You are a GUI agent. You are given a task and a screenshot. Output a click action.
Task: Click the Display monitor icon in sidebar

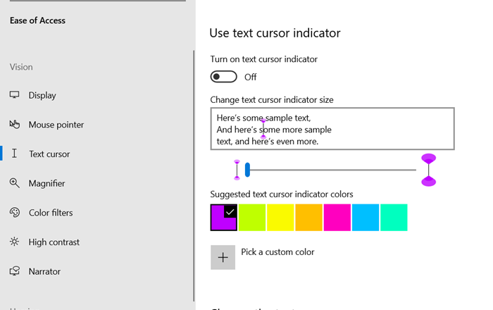14,95
